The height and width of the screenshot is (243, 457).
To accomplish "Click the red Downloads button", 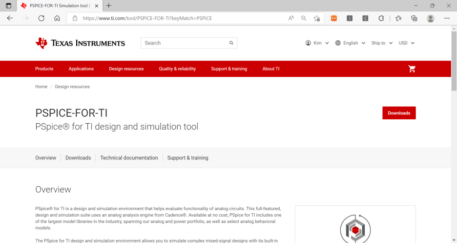I will tap(399, 113).
